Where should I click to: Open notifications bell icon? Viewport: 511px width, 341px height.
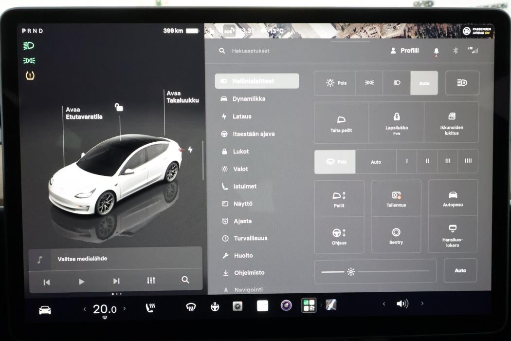[436, 51]
